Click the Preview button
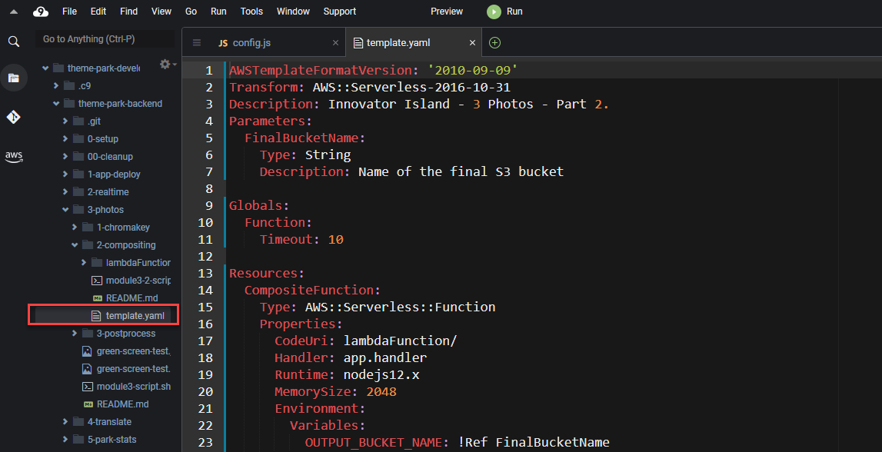 [x=446, y=11]
